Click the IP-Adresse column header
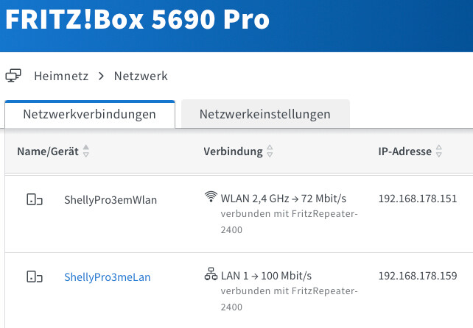473x328 pixels. pos(404,152)
